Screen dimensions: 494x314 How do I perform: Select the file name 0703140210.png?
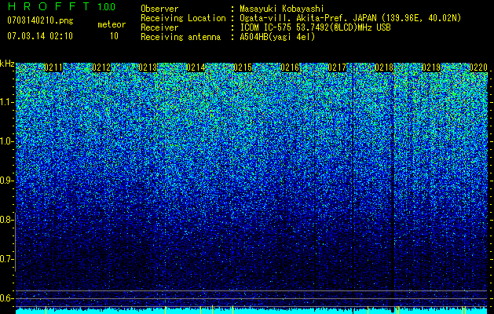coord(40,20)
